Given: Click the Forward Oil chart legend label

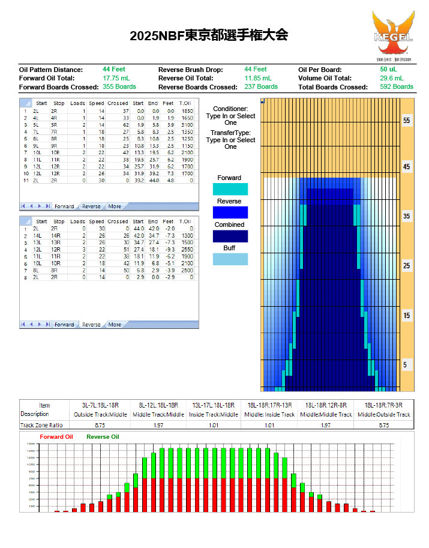Looking at the screenshot, I should point(56,436).
